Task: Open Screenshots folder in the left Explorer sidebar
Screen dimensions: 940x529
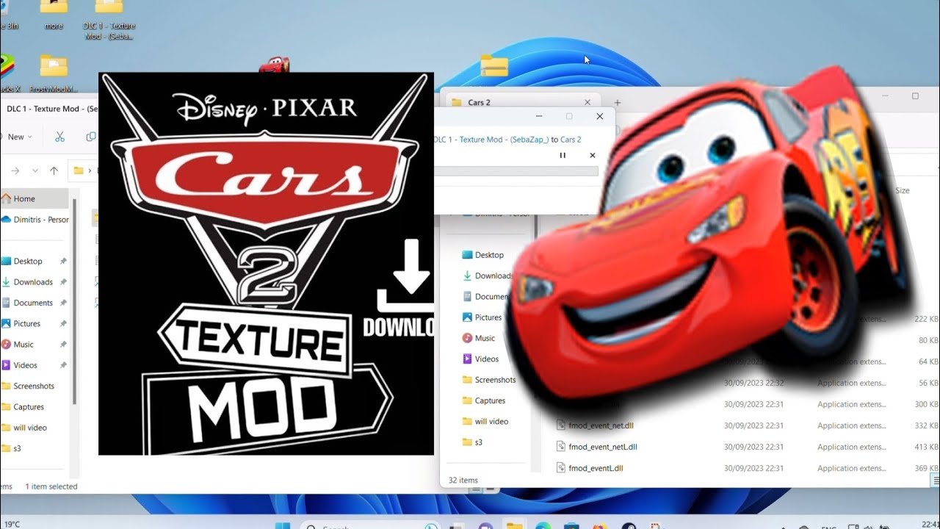Action: (x=34, y=386)
